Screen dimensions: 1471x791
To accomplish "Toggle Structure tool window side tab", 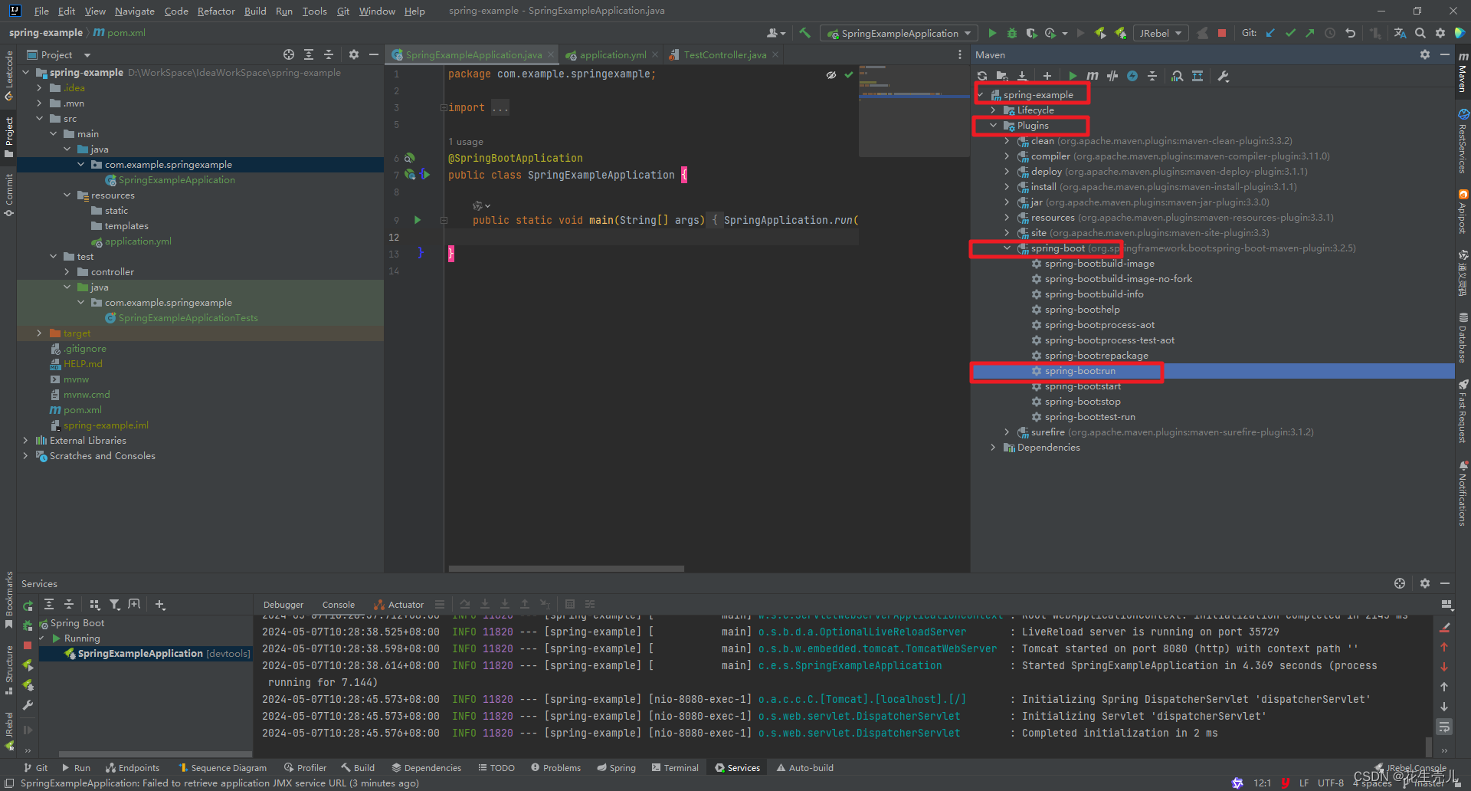I will click(x=9, y=670).
